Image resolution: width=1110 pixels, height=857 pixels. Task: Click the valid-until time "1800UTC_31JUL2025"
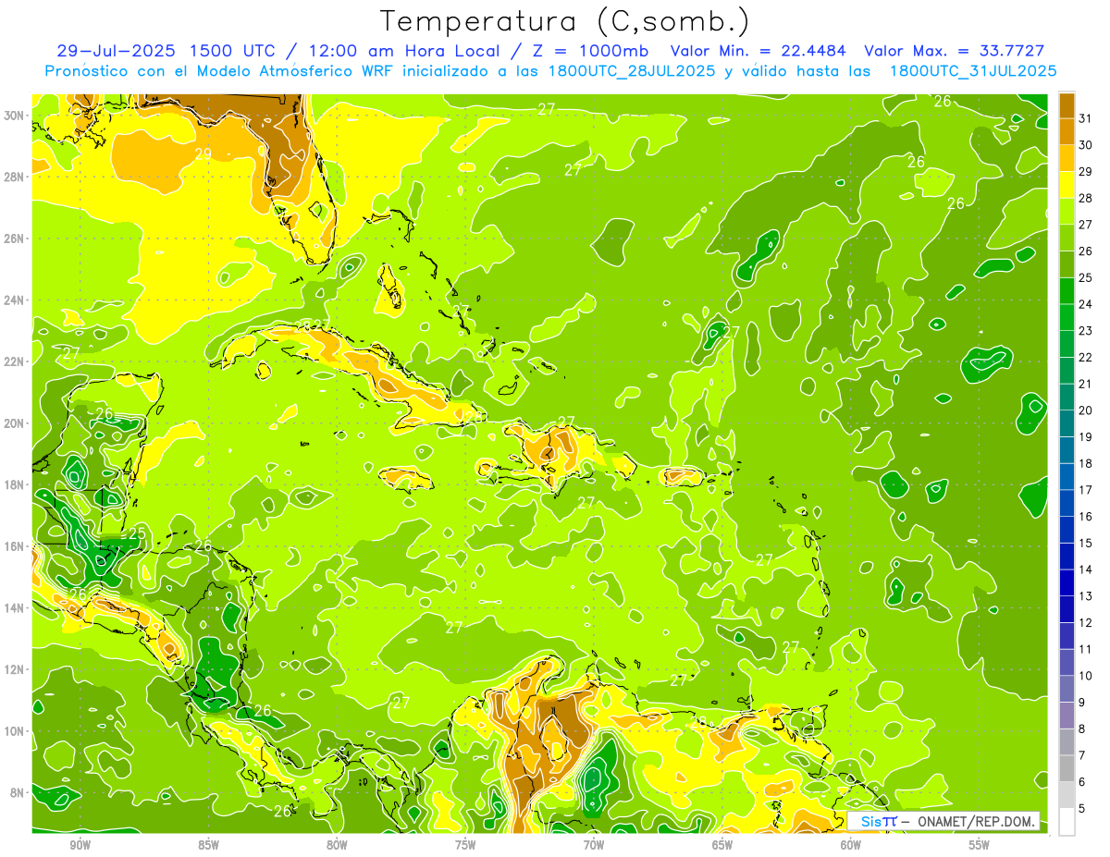click(x=973, y=70)
